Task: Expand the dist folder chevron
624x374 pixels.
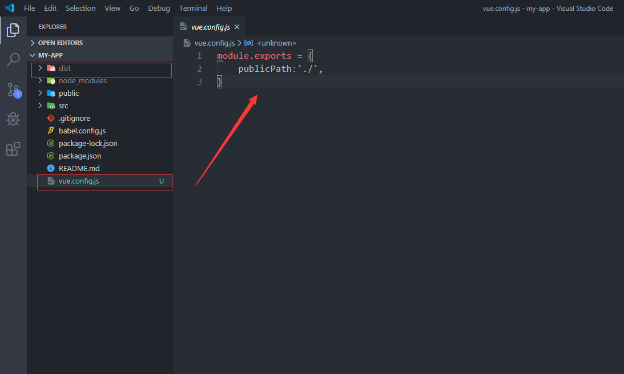Action: coord(40,68)
